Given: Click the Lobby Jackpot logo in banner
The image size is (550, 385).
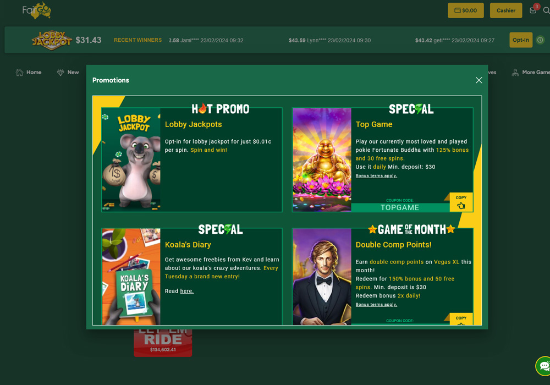Looking at the screenshot, I should point(52,40).
